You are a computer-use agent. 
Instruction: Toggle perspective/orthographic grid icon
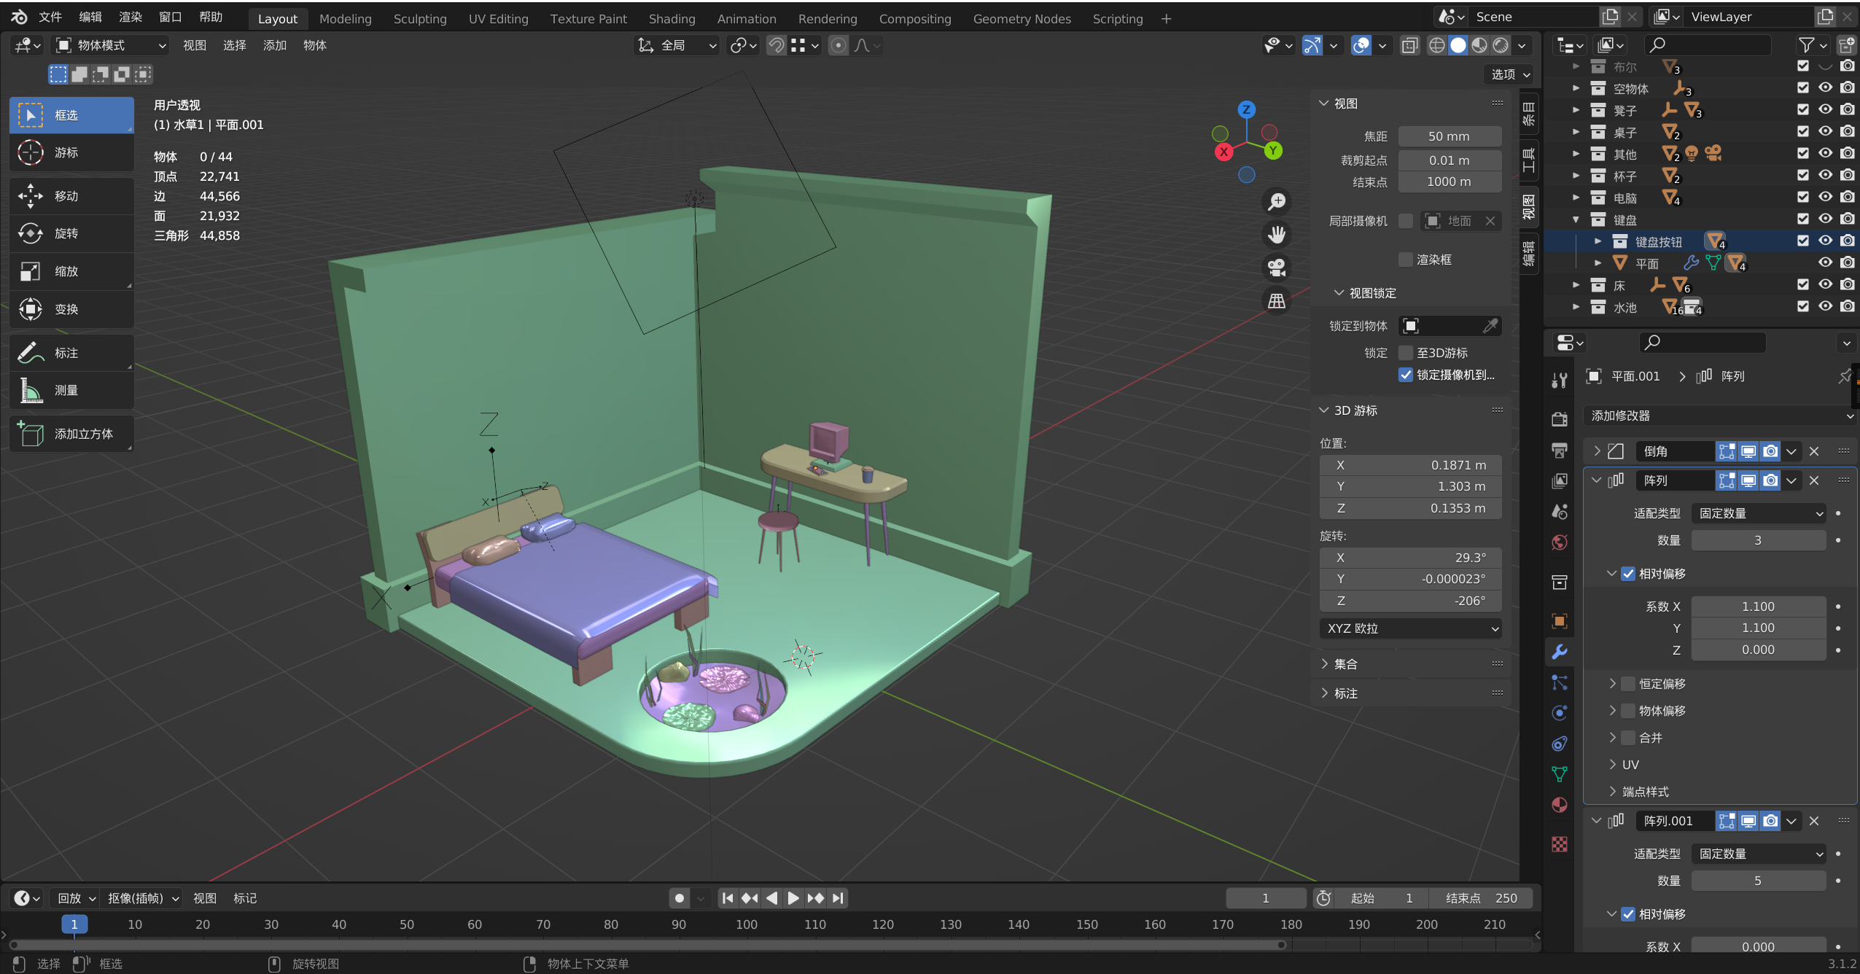1276,300
